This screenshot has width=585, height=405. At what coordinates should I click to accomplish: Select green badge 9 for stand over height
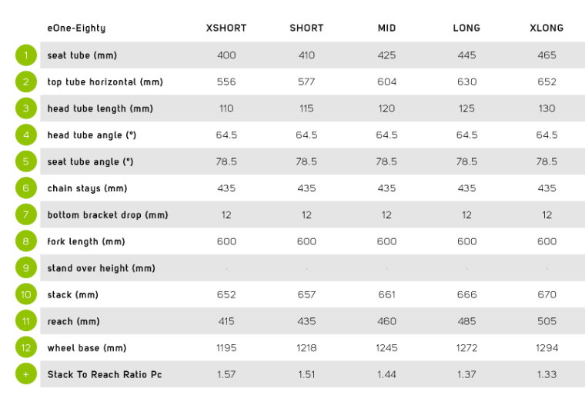pyautogui.click(x=26, y=268)
